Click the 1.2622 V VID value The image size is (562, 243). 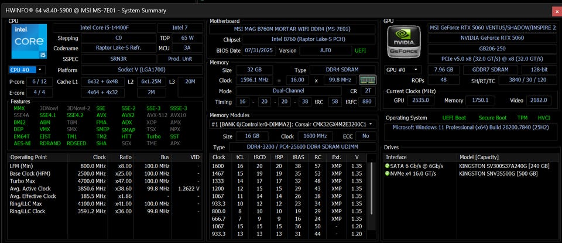(x=189, y=189)
